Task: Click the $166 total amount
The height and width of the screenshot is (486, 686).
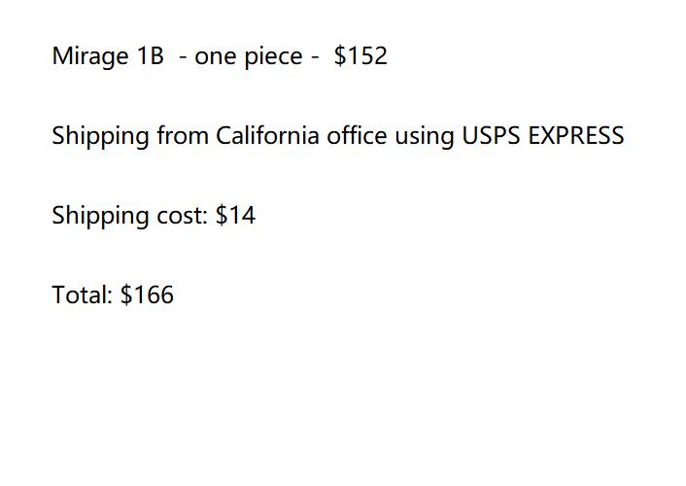Action: pyautogui.click(x=147, y=295)
